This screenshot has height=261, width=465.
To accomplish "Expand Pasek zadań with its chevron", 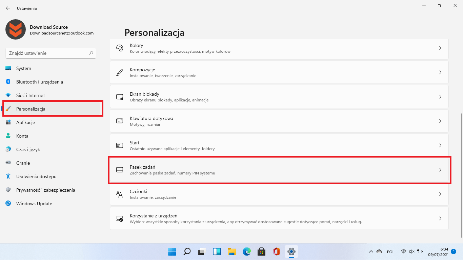I will pos(440,170).
